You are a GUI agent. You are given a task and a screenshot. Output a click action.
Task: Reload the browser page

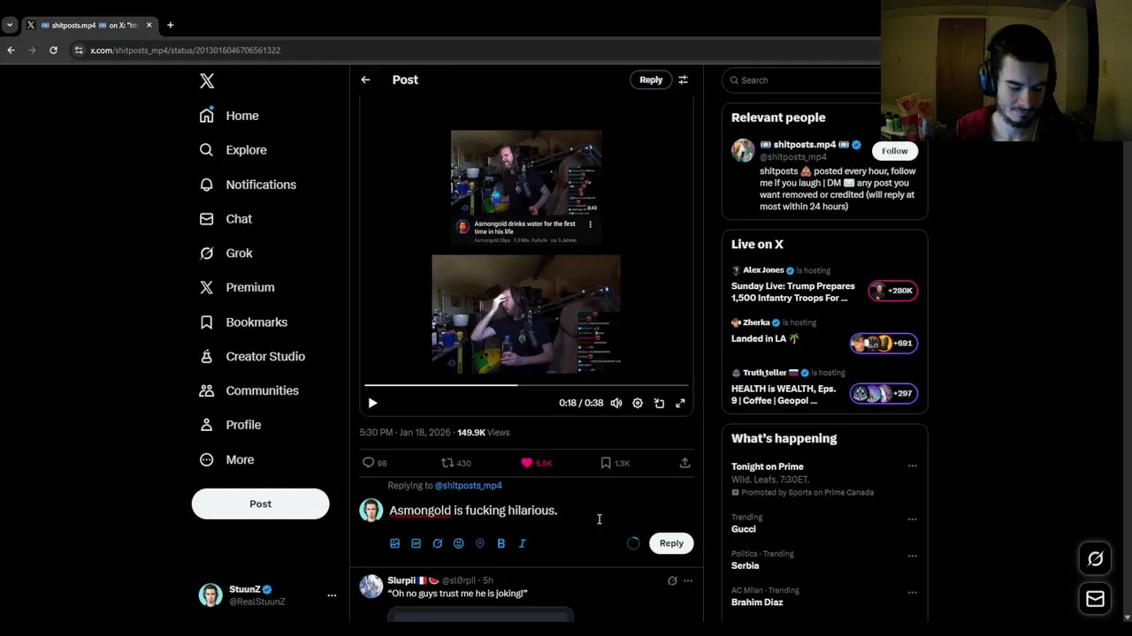tap(53, 50)
